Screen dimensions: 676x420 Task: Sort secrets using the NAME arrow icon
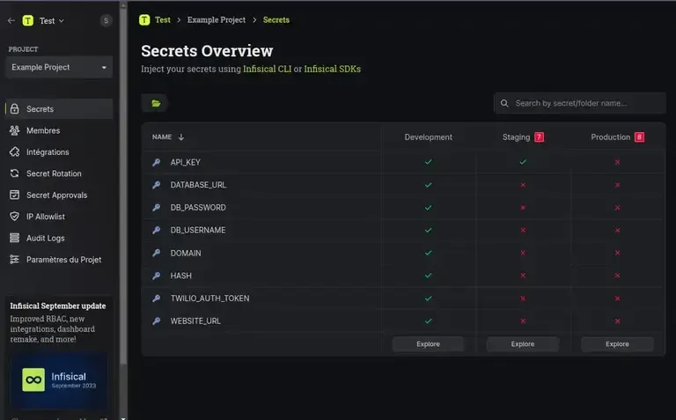[x=181, y=137]
